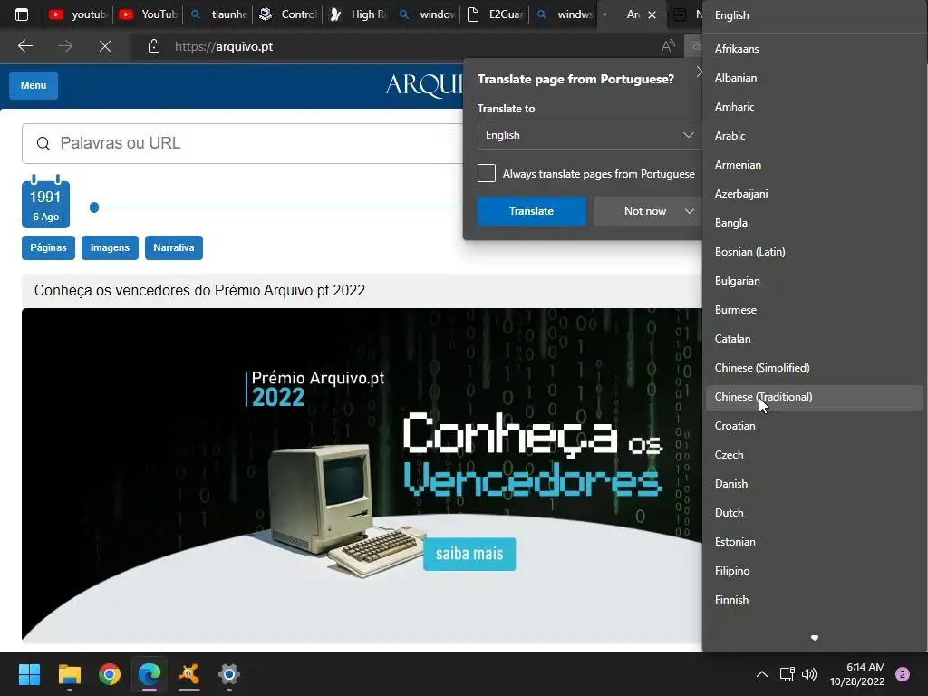
Task: Open the notifications badge showing 2
Action: pos(903,674)
